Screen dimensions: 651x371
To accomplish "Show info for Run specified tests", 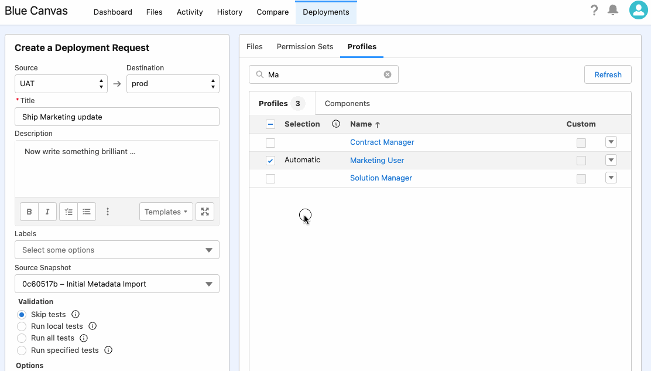I will pyautogui.click(x=108, y=350).
